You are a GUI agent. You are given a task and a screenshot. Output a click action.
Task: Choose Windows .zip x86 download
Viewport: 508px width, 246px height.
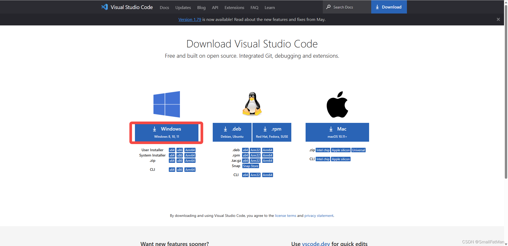pyautogui.click(x=180, y=161)
